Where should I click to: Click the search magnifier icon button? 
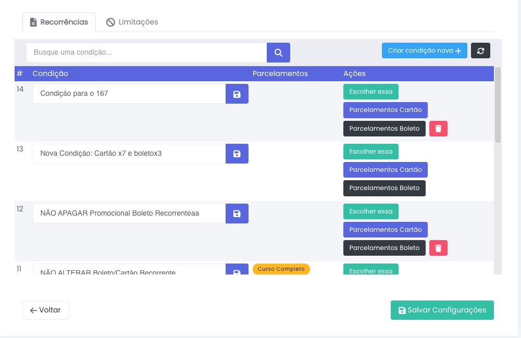(278, 53)
